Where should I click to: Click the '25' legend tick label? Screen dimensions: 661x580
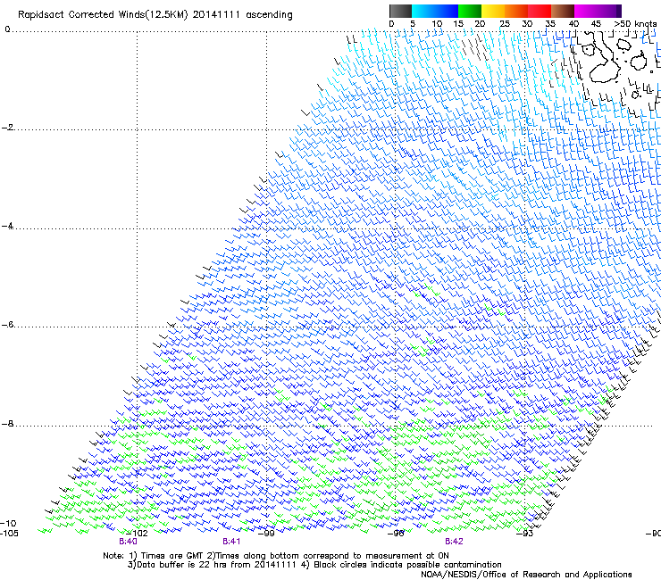(505, 24)
